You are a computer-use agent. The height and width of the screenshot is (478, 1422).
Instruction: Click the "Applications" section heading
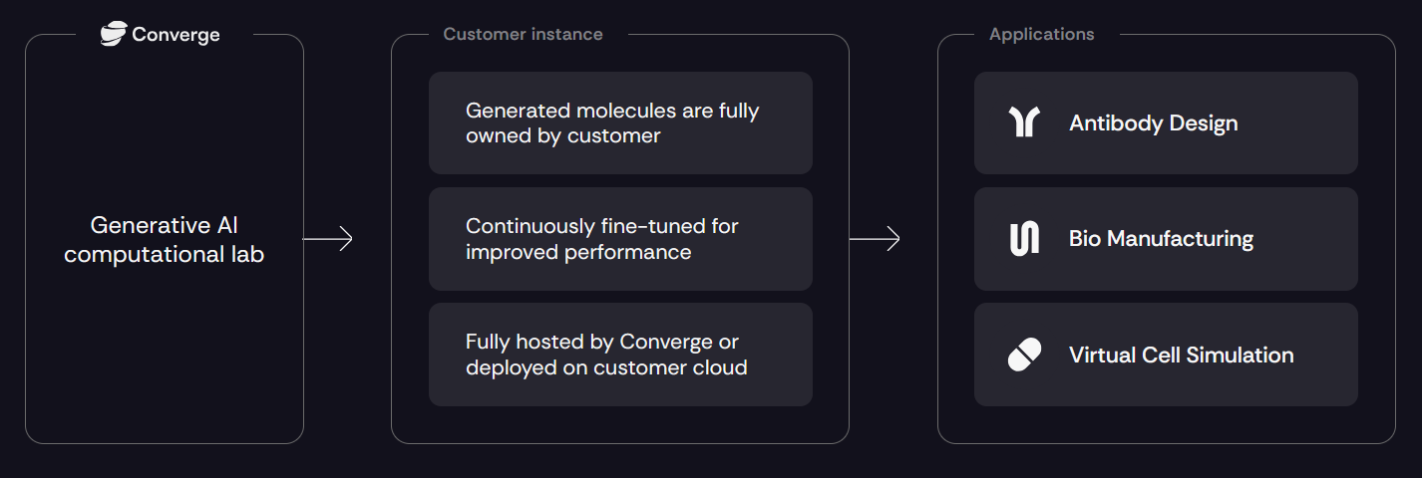(1041, 34)
